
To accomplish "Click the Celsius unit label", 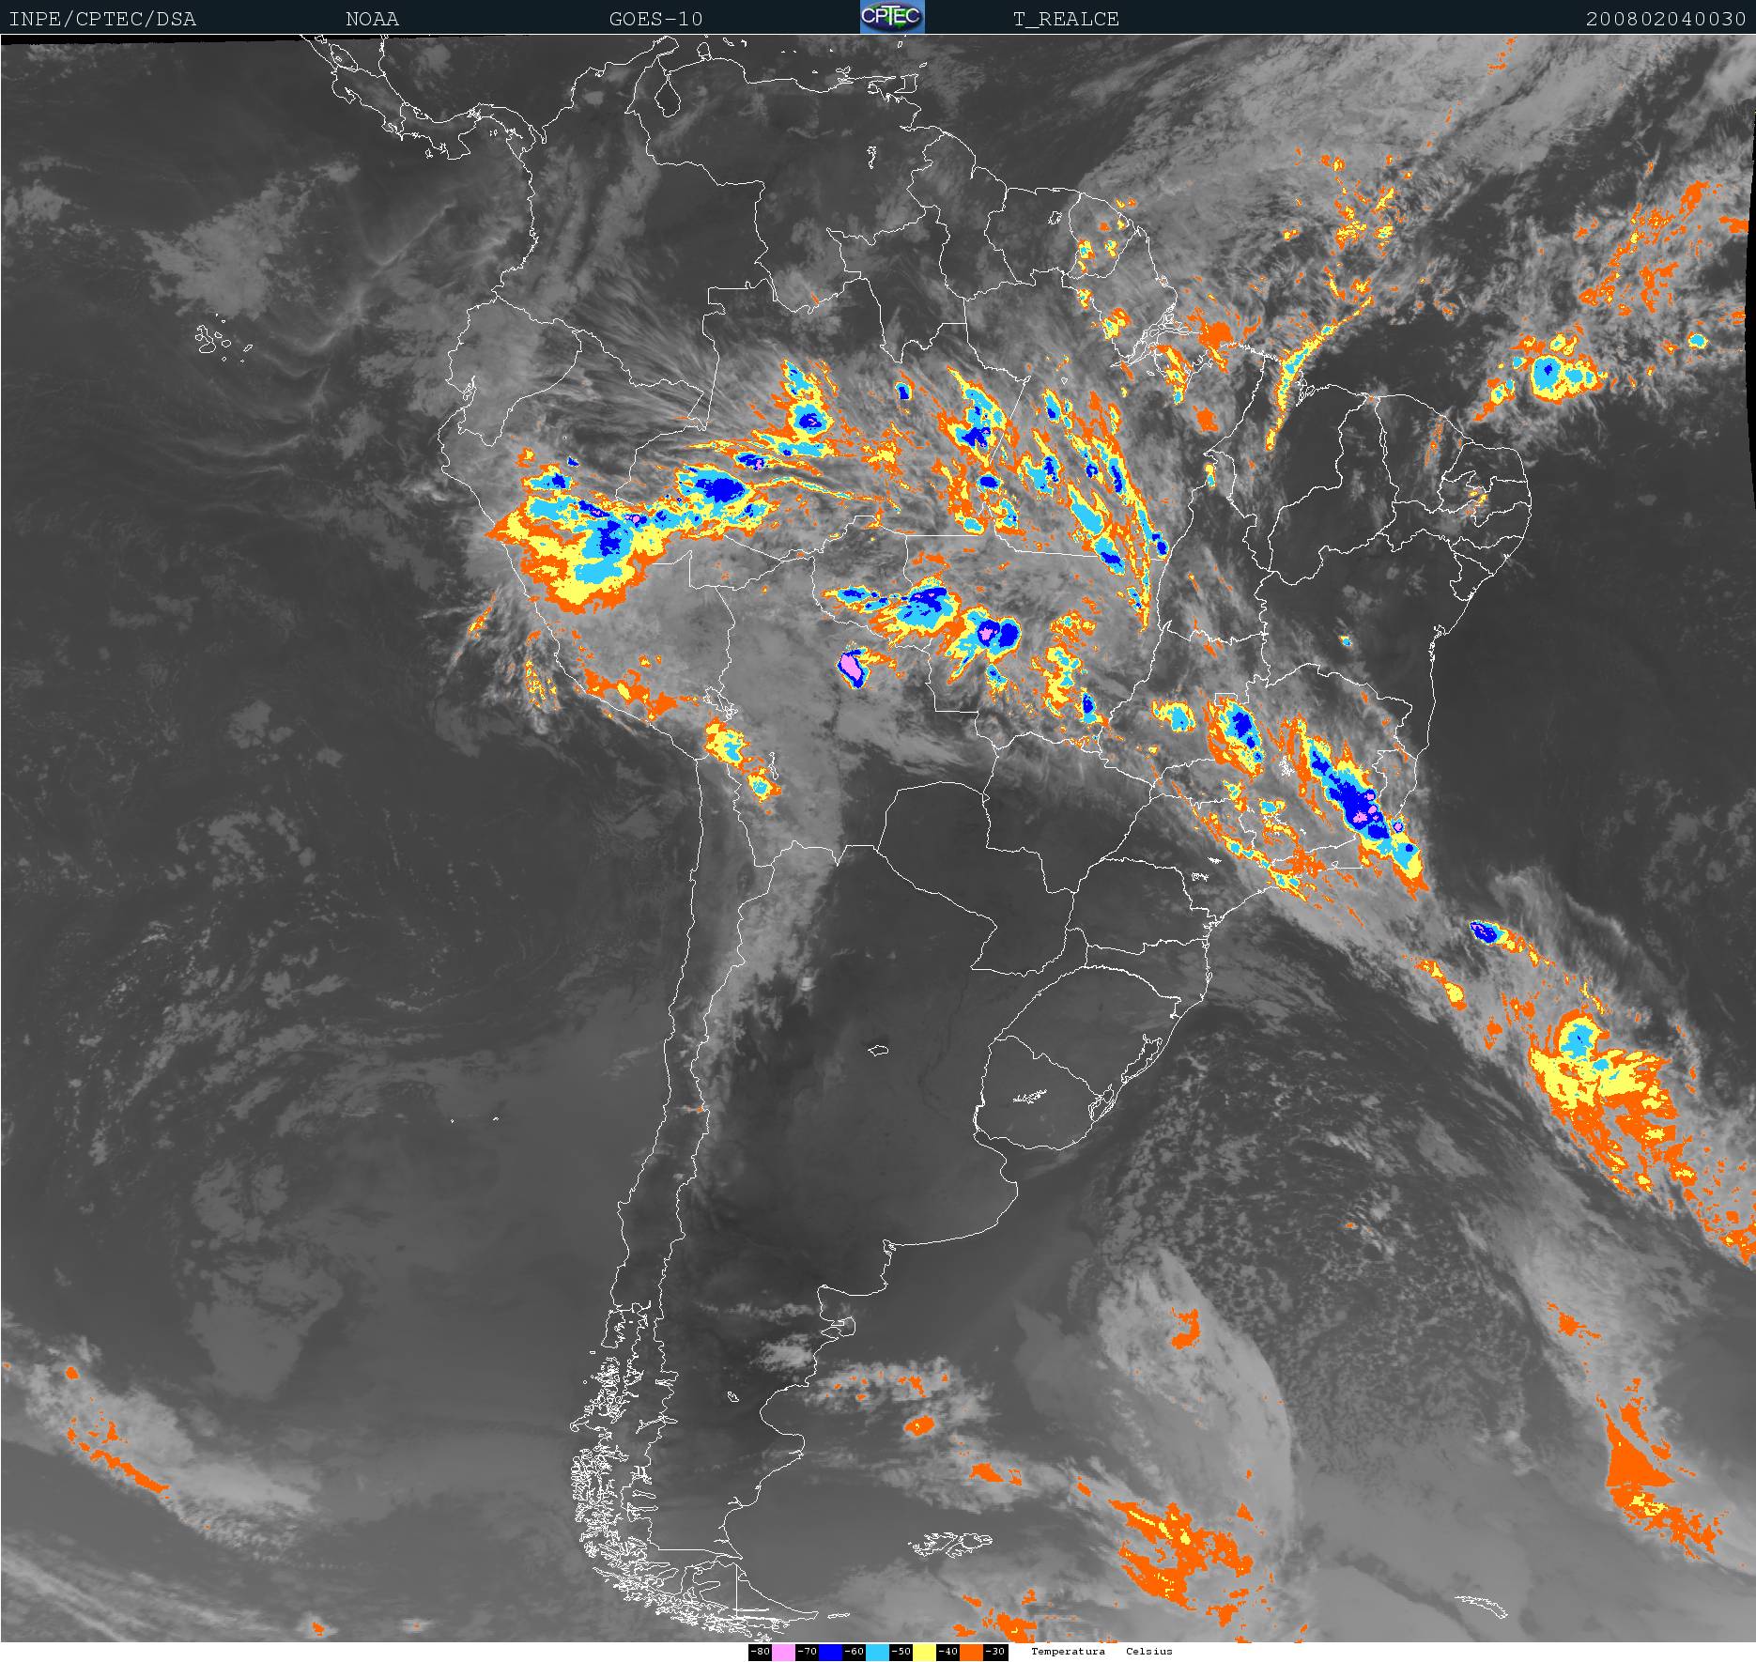I will click(1149, 1652).
